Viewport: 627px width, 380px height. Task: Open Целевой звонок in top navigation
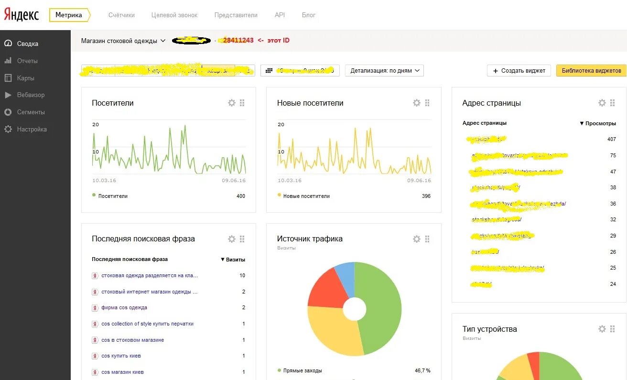[174, 15]
